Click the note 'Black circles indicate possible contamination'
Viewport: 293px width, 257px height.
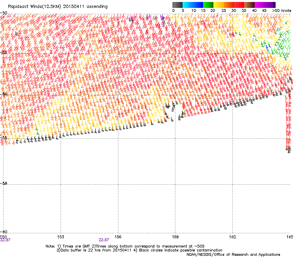[181, 250]
